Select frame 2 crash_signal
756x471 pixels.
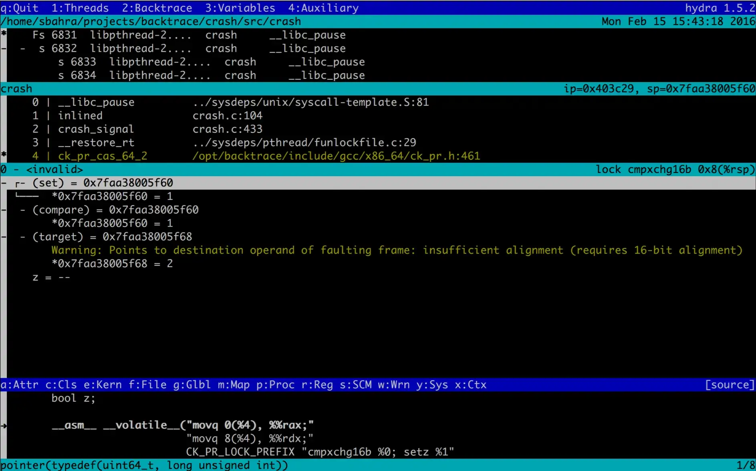click(96, 129)
